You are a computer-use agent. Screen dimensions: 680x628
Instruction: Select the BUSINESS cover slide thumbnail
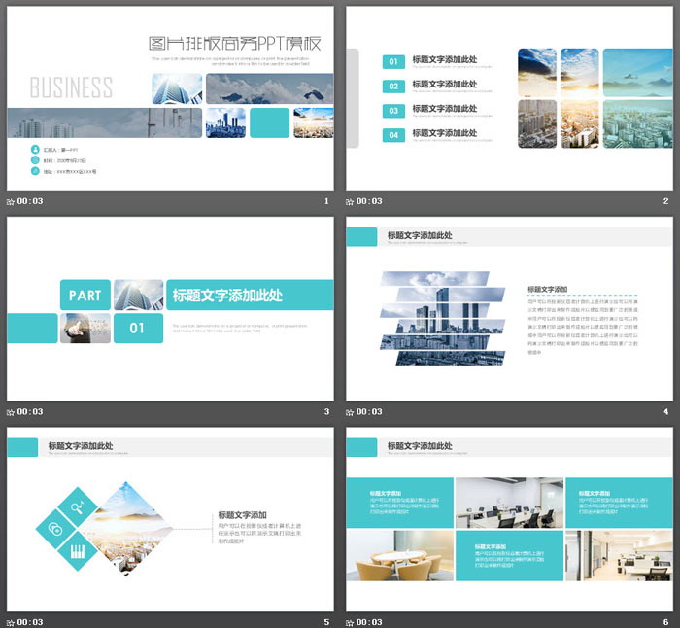click(170, 97)
